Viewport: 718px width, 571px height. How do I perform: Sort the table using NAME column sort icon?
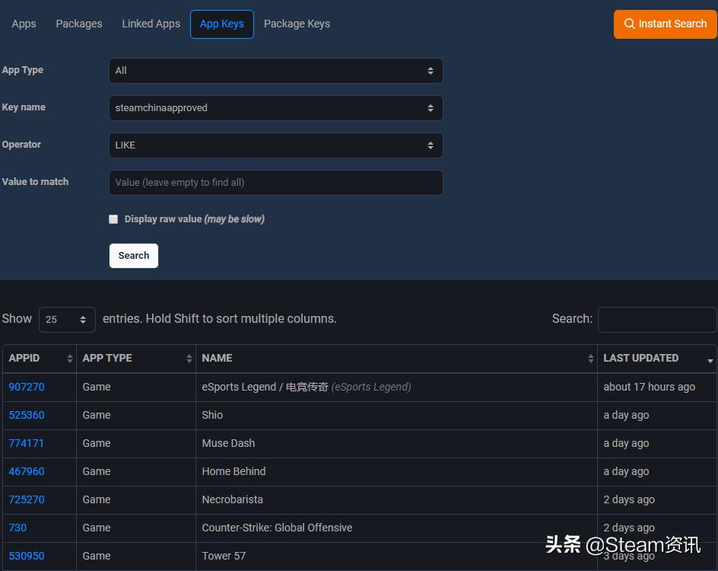[590, 358]
